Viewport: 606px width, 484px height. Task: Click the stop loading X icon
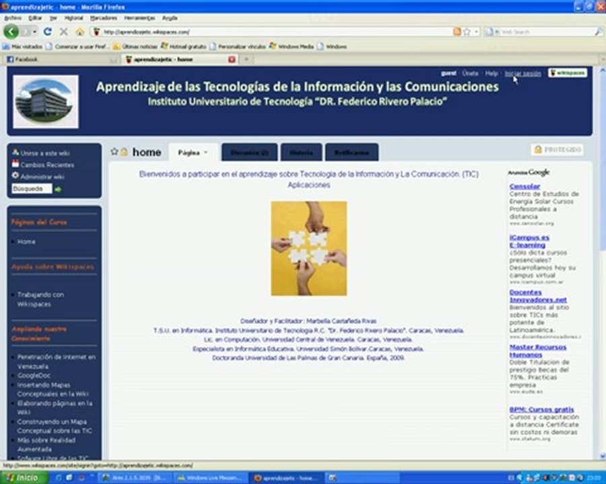[63, 32]
